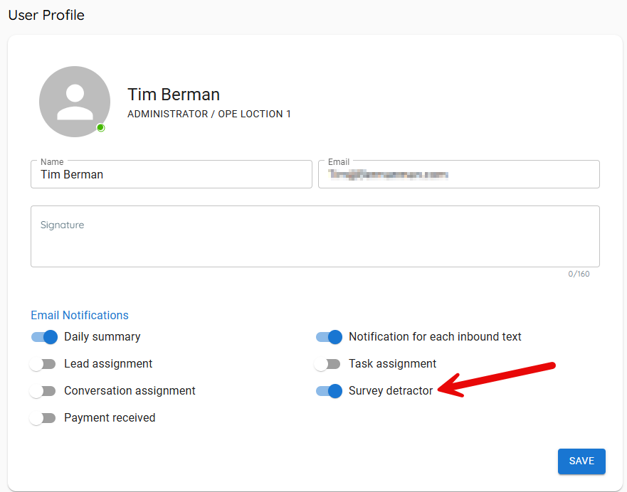Click the 0/160 signature character counter
This screenshot has height=492, width=627.
579,274
